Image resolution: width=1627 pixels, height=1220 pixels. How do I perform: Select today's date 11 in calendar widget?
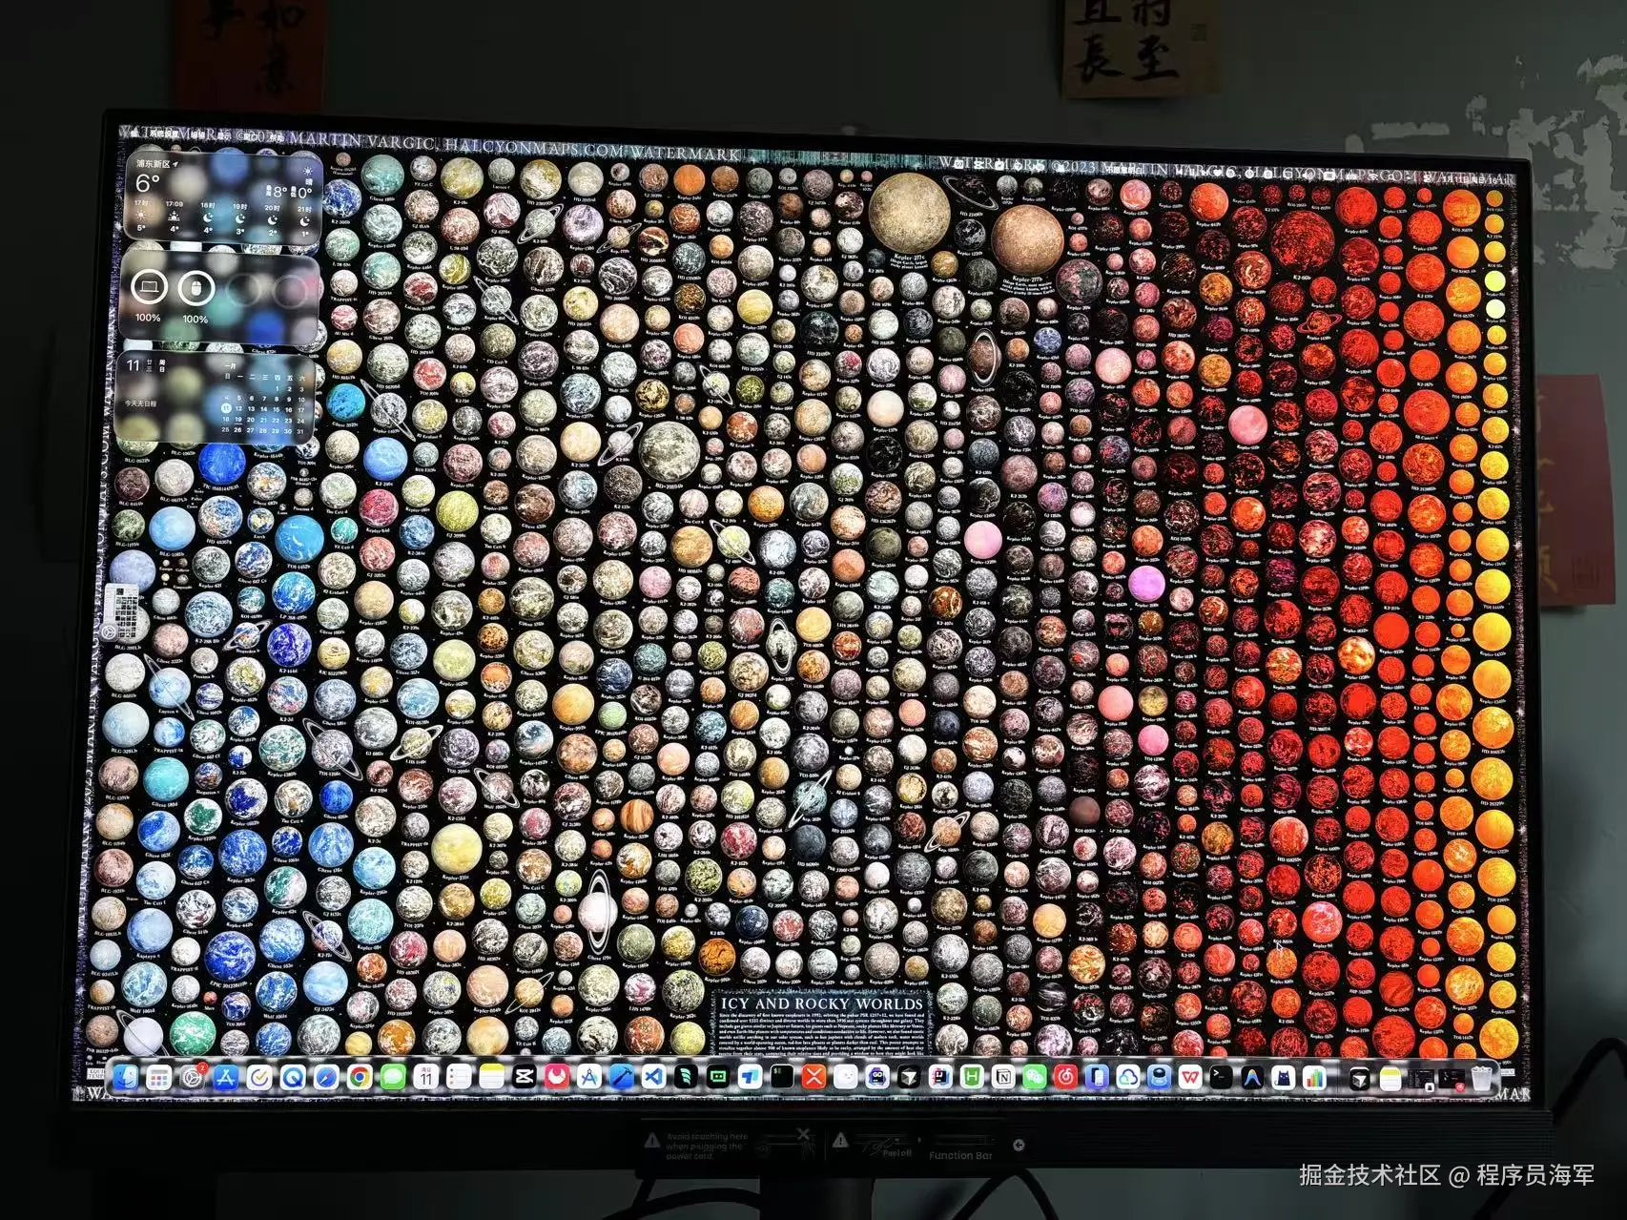[x=226, y=408]
